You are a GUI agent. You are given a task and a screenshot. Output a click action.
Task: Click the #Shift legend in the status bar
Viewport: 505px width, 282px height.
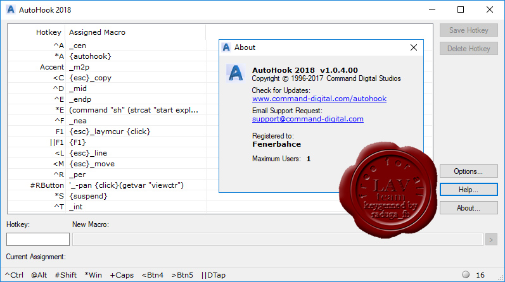pos(66,275)
